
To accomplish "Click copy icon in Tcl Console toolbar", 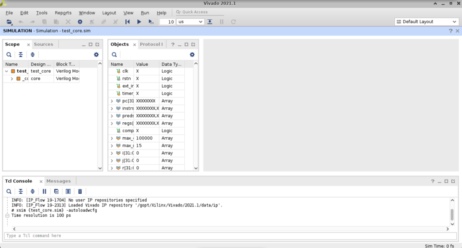I will point(56,192).
